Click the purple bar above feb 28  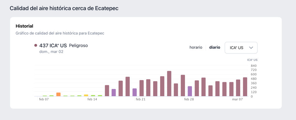click(190, 91)
